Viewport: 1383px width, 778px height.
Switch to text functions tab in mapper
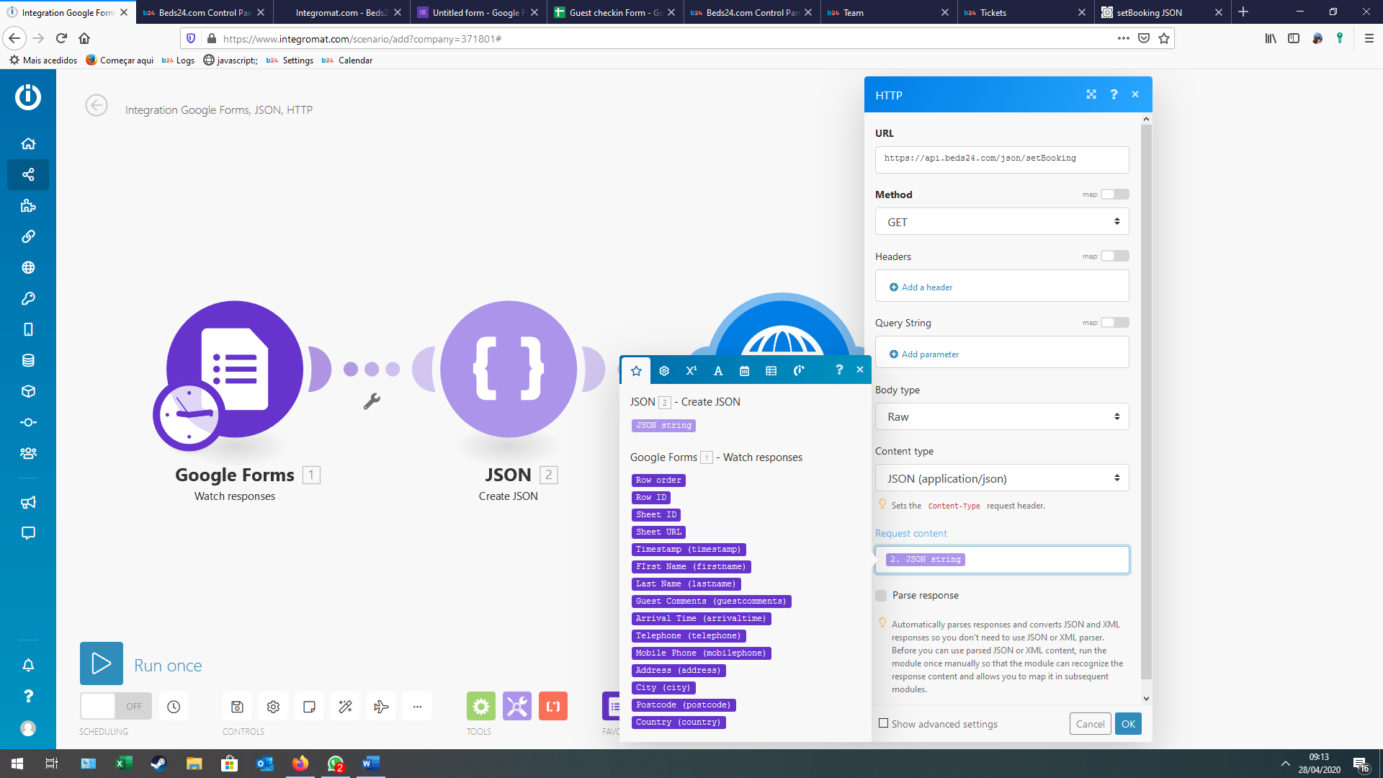(x=718, y=370)
